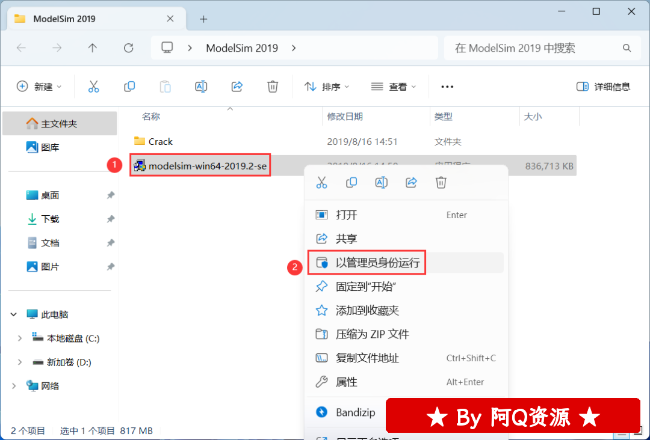Click the Rename icon in the context menu
Image resolution: width=650 pixels, height=440 pixels.
tap(382, 182)
